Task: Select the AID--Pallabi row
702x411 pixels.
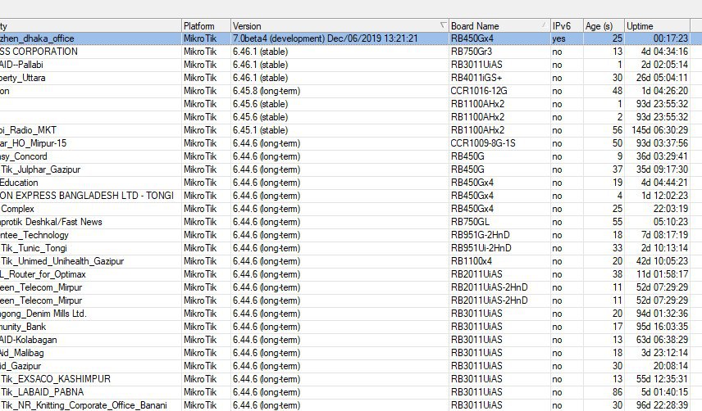Action: tap(351, 65)
